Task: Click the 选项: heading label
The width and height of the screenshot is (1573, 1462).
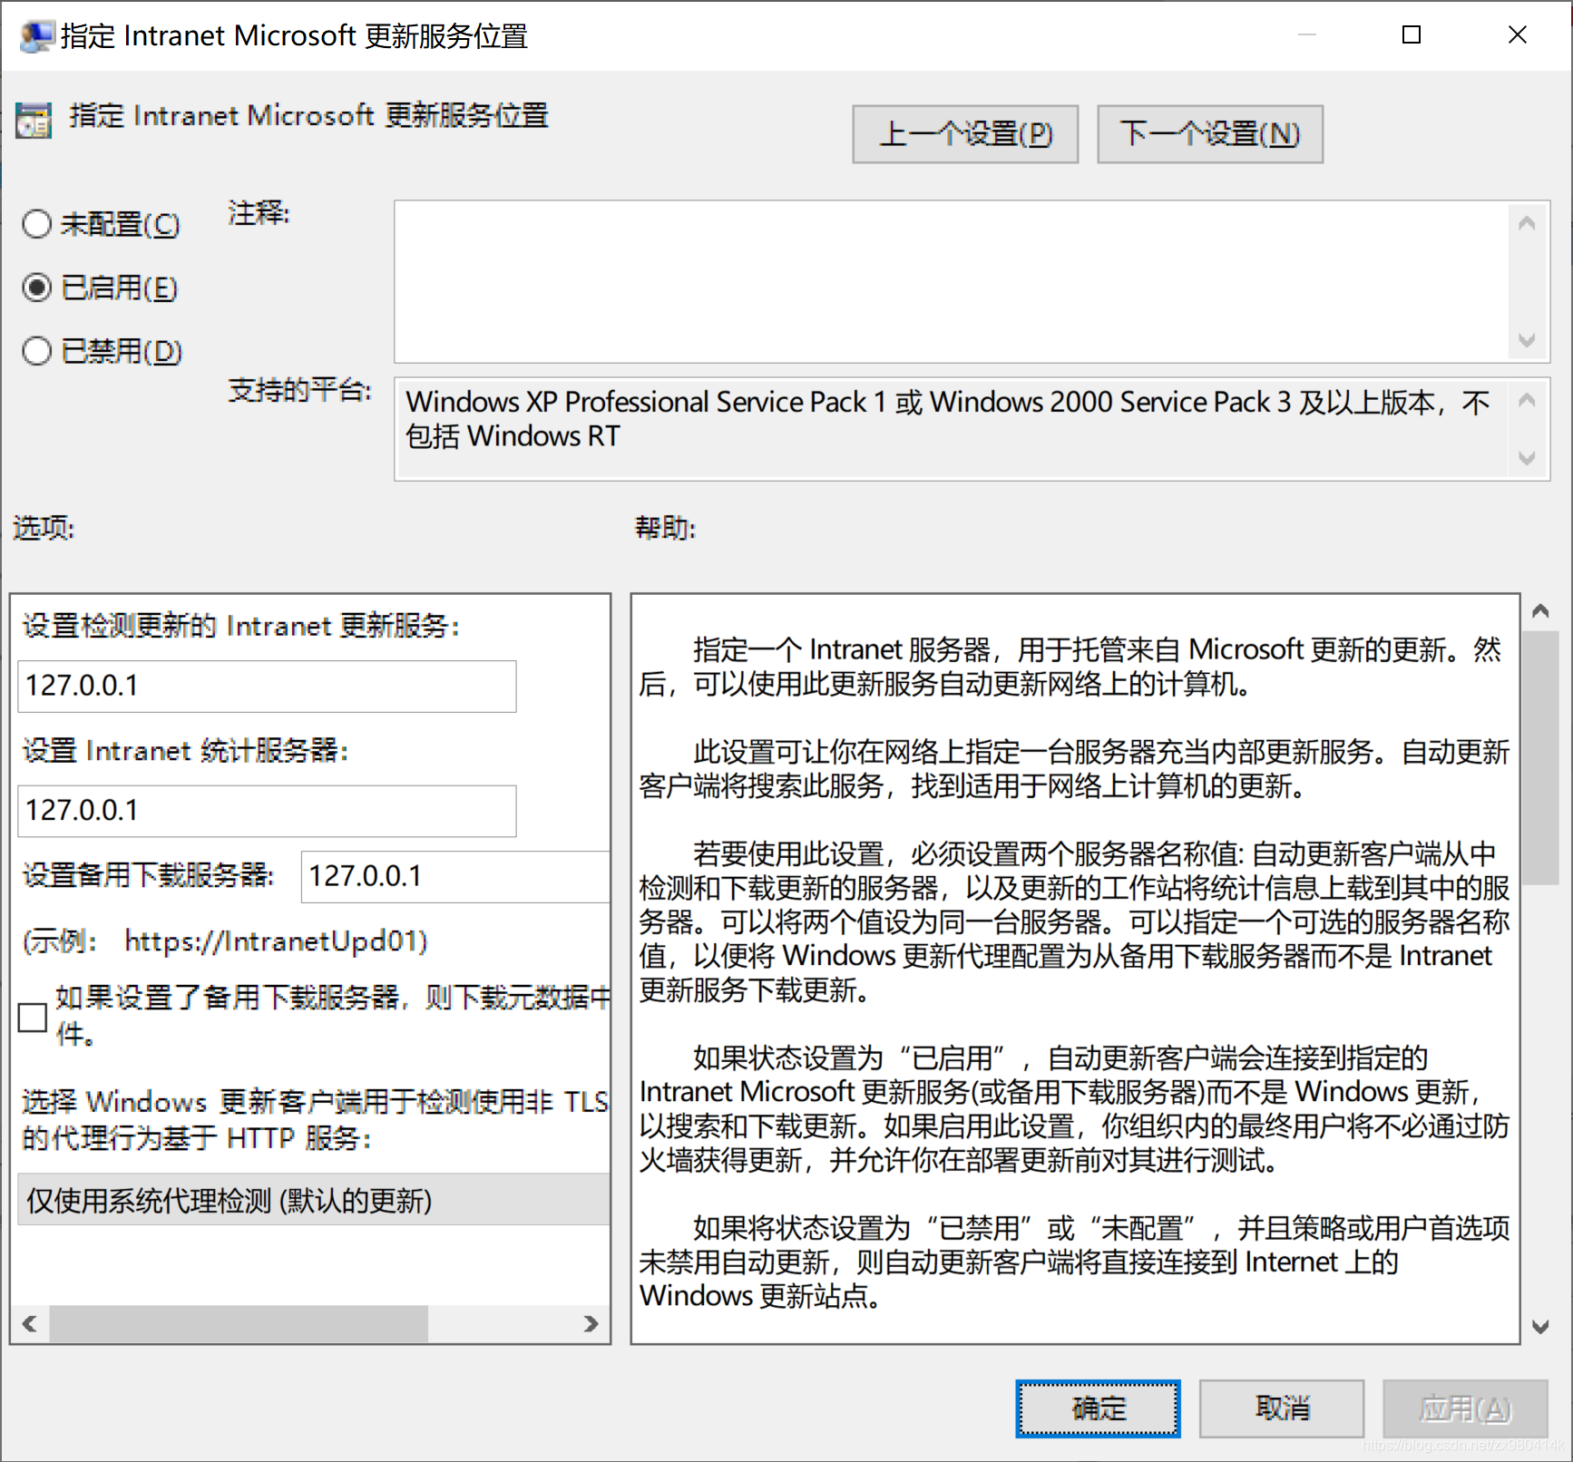Action: [x=44, y=528]
